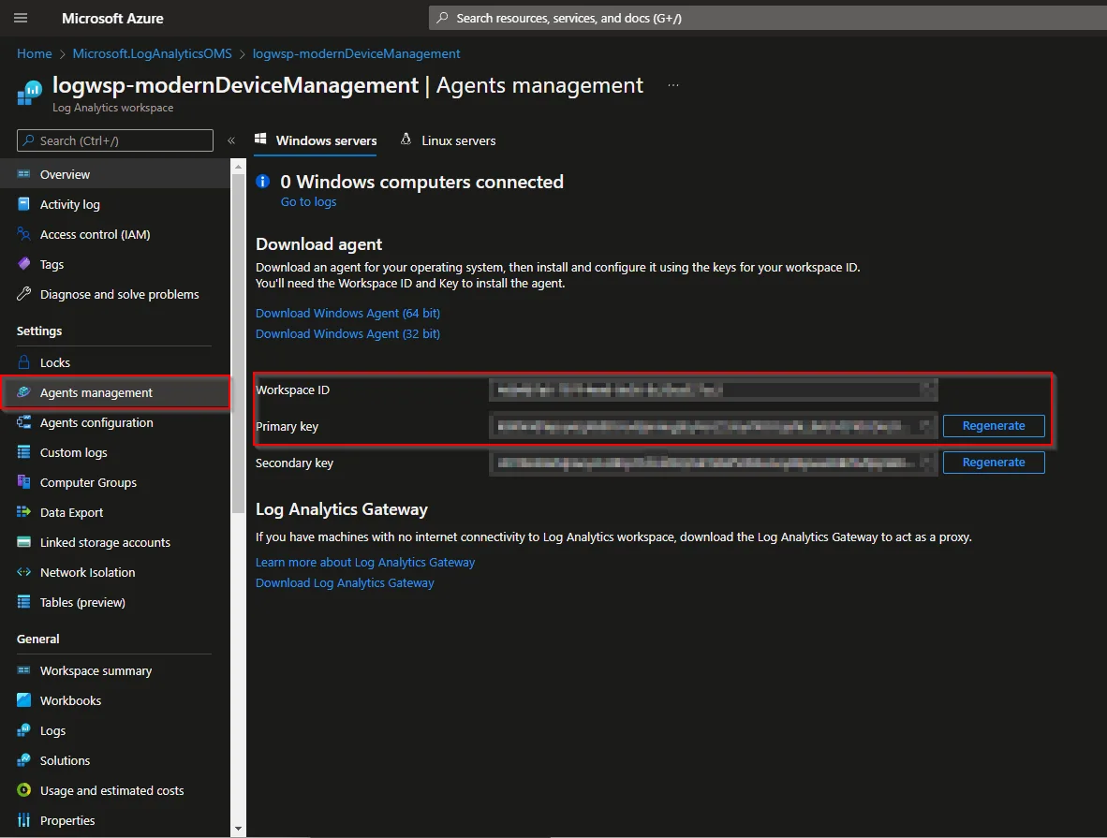Click the Tables (preview) icon
This screenshot has height=838, width=1107.
point(24,601)
